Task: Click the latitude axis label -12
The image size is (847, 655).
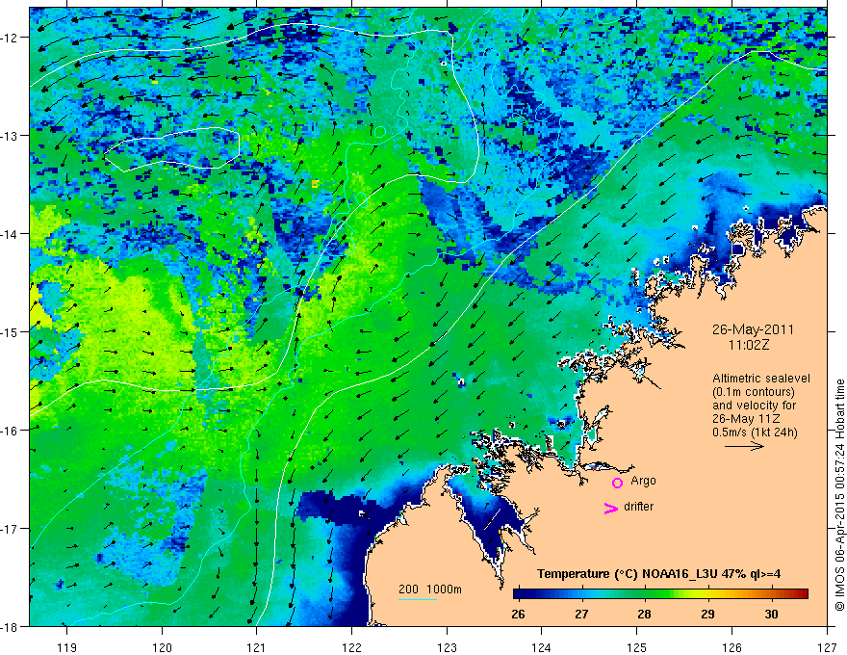Action: click(x=11, y=38)
